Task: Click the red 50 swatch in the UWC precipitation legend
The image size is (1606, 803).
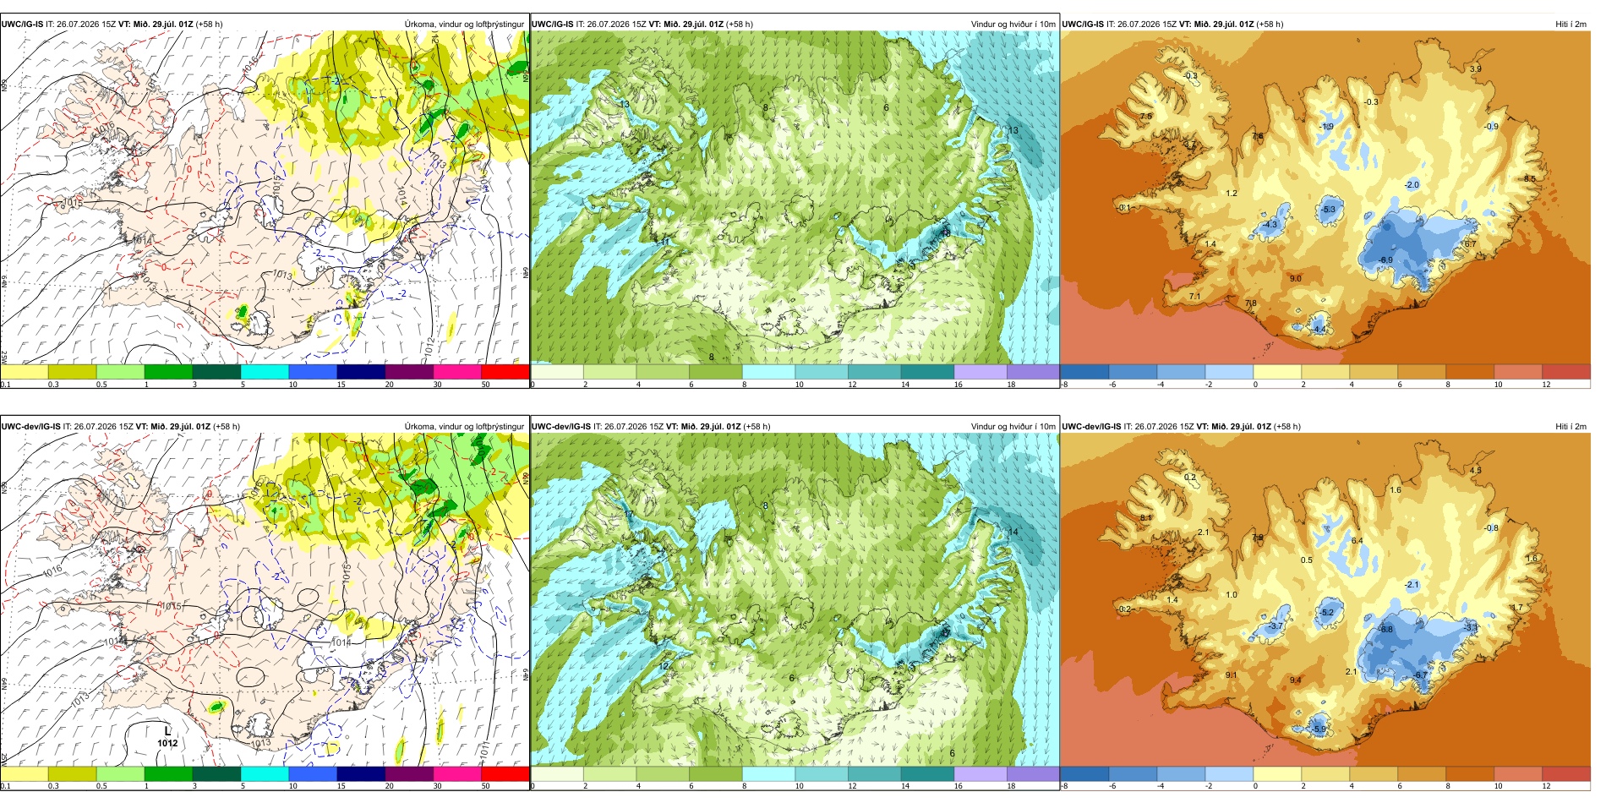Action: pyautogui.click(x=505, y=371)
